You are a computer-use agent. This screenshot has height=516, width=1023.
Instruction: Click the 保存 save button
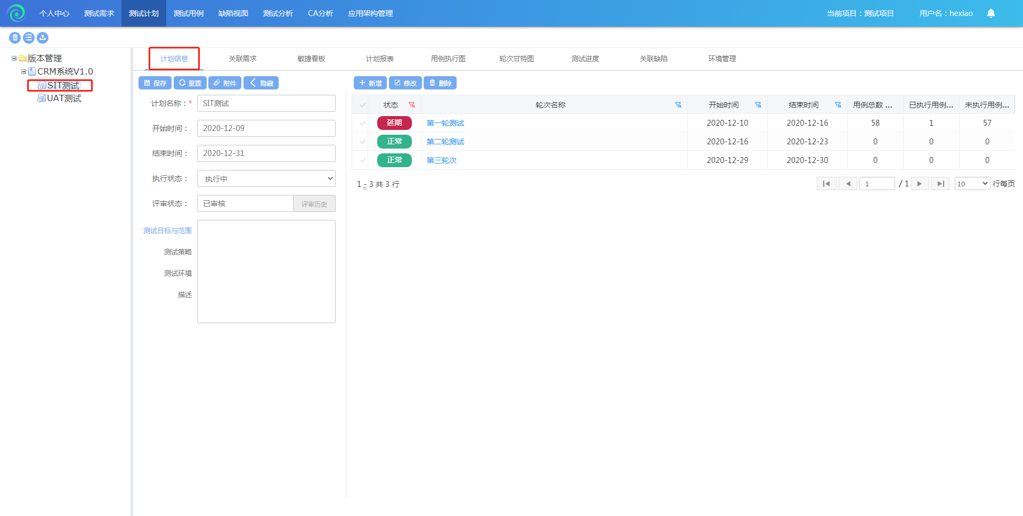[x=155, y=83]
